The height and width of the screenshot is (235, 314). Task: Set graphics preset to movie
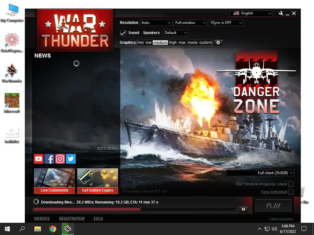coord(193,43)
